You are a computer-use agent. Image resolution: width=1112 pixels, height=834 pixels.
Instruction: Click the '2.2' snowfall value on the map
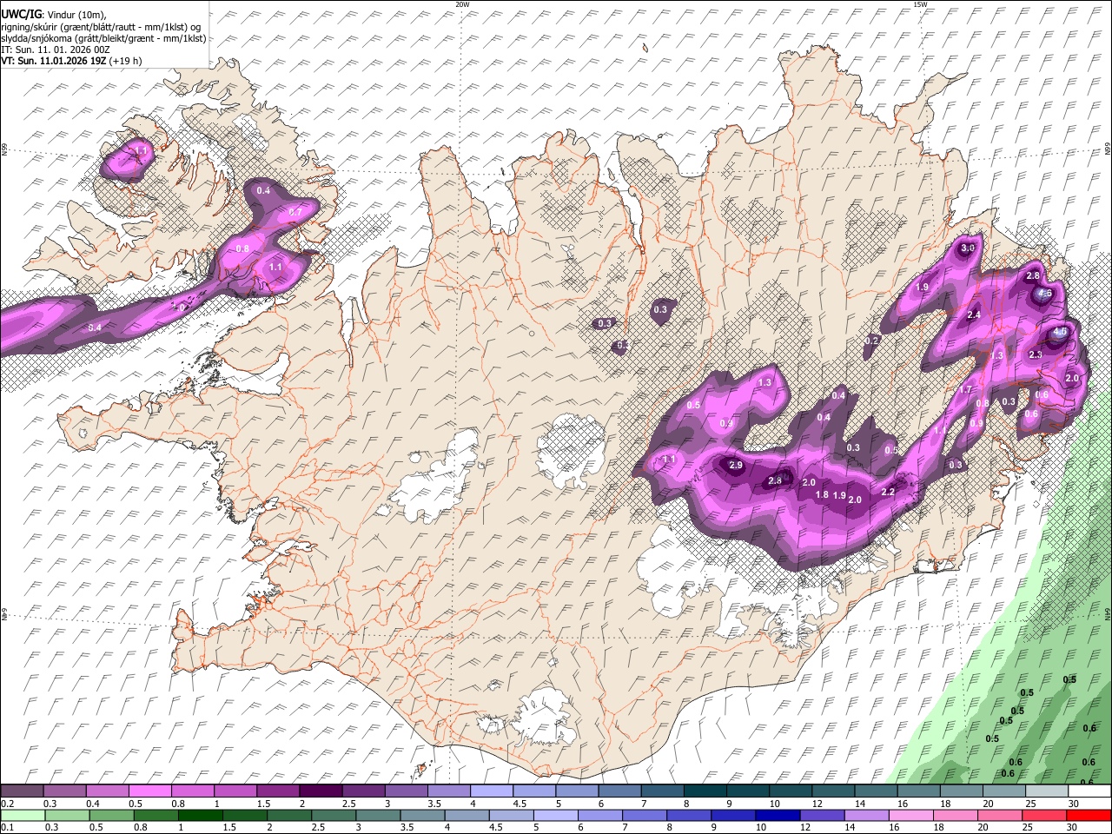888,492
